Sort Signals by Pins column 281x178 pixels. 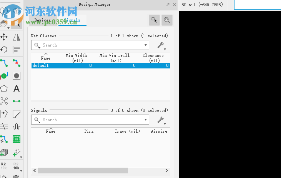89,131
